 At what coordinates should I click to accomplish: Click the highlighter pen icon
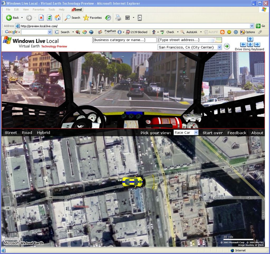coord(260,32)
